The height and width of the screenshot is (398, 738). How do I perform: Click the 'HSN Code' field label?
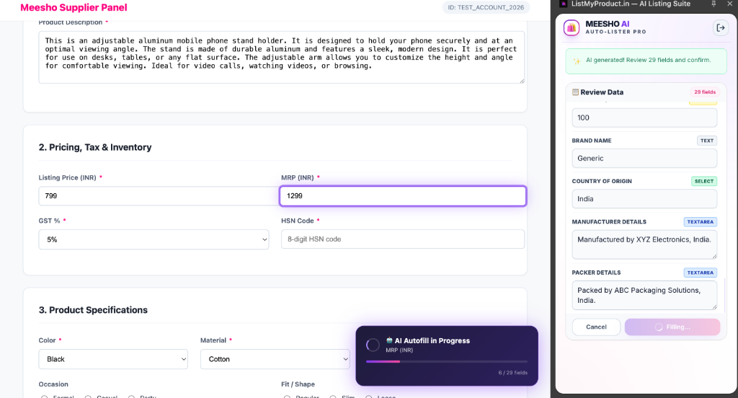tap(298, 221)
